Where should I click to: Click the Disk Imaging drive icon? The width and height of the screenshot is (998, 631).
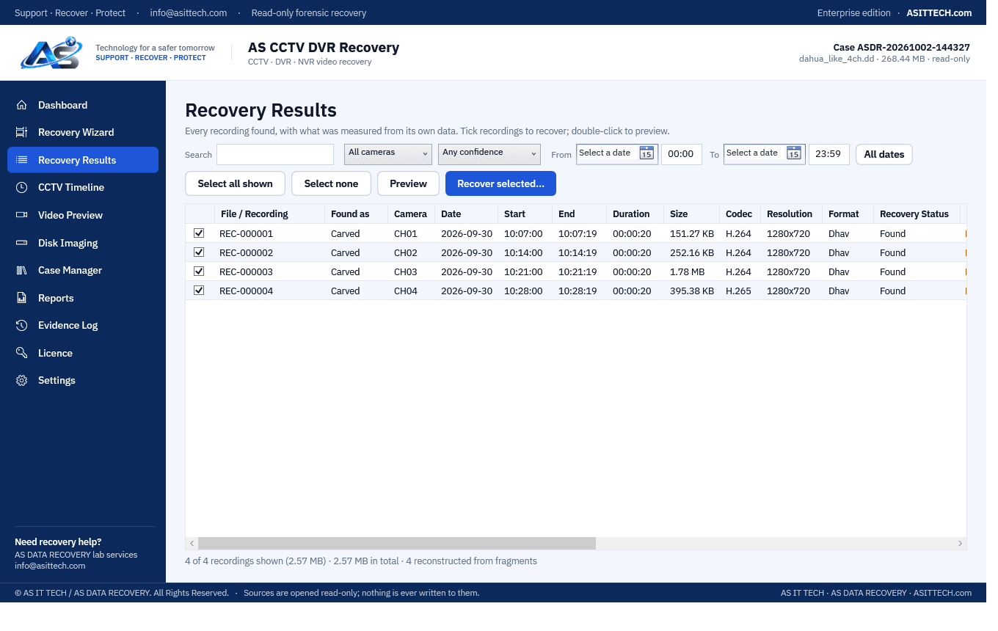tap(22, 243)
